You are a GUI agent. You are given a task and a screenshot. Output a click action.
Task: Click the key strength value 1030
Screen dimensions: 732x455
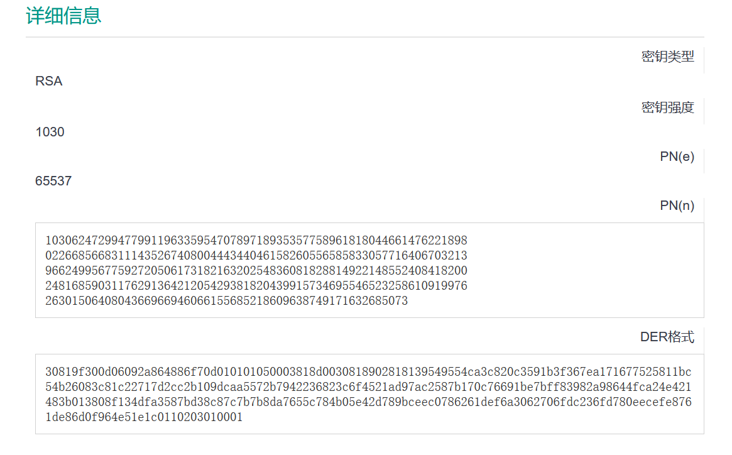(x=50, y=132)
